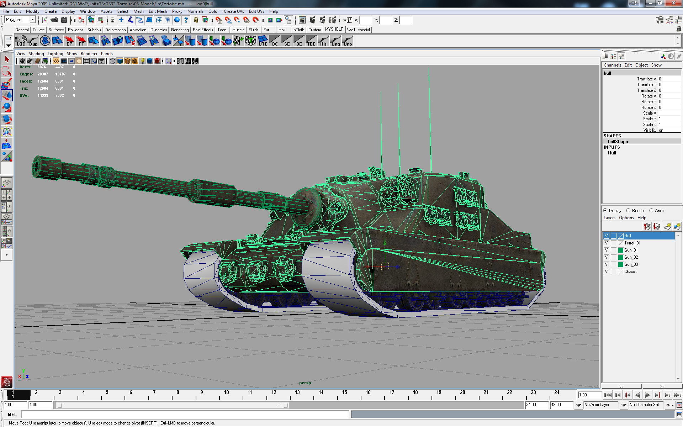This screenshot has width=683, height=427.
Task: Click the Display radio button
Action: pos(605,210)
